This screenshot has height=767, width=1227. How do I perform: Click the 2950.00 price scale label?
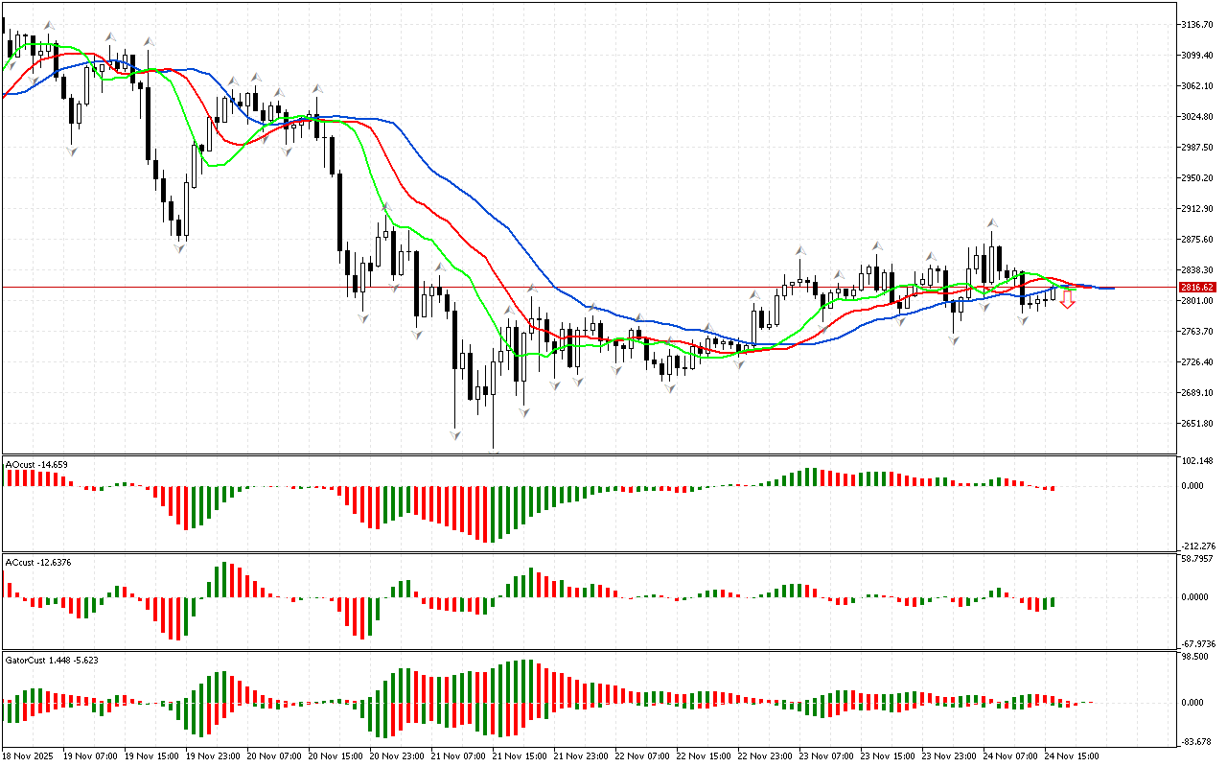click(1198, 178)
